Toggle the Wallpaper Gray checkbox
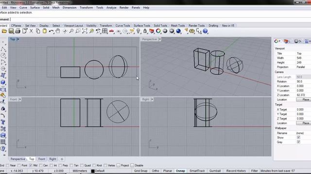The height and width of the screenshot is (174, 311). [x=298, y=142]
